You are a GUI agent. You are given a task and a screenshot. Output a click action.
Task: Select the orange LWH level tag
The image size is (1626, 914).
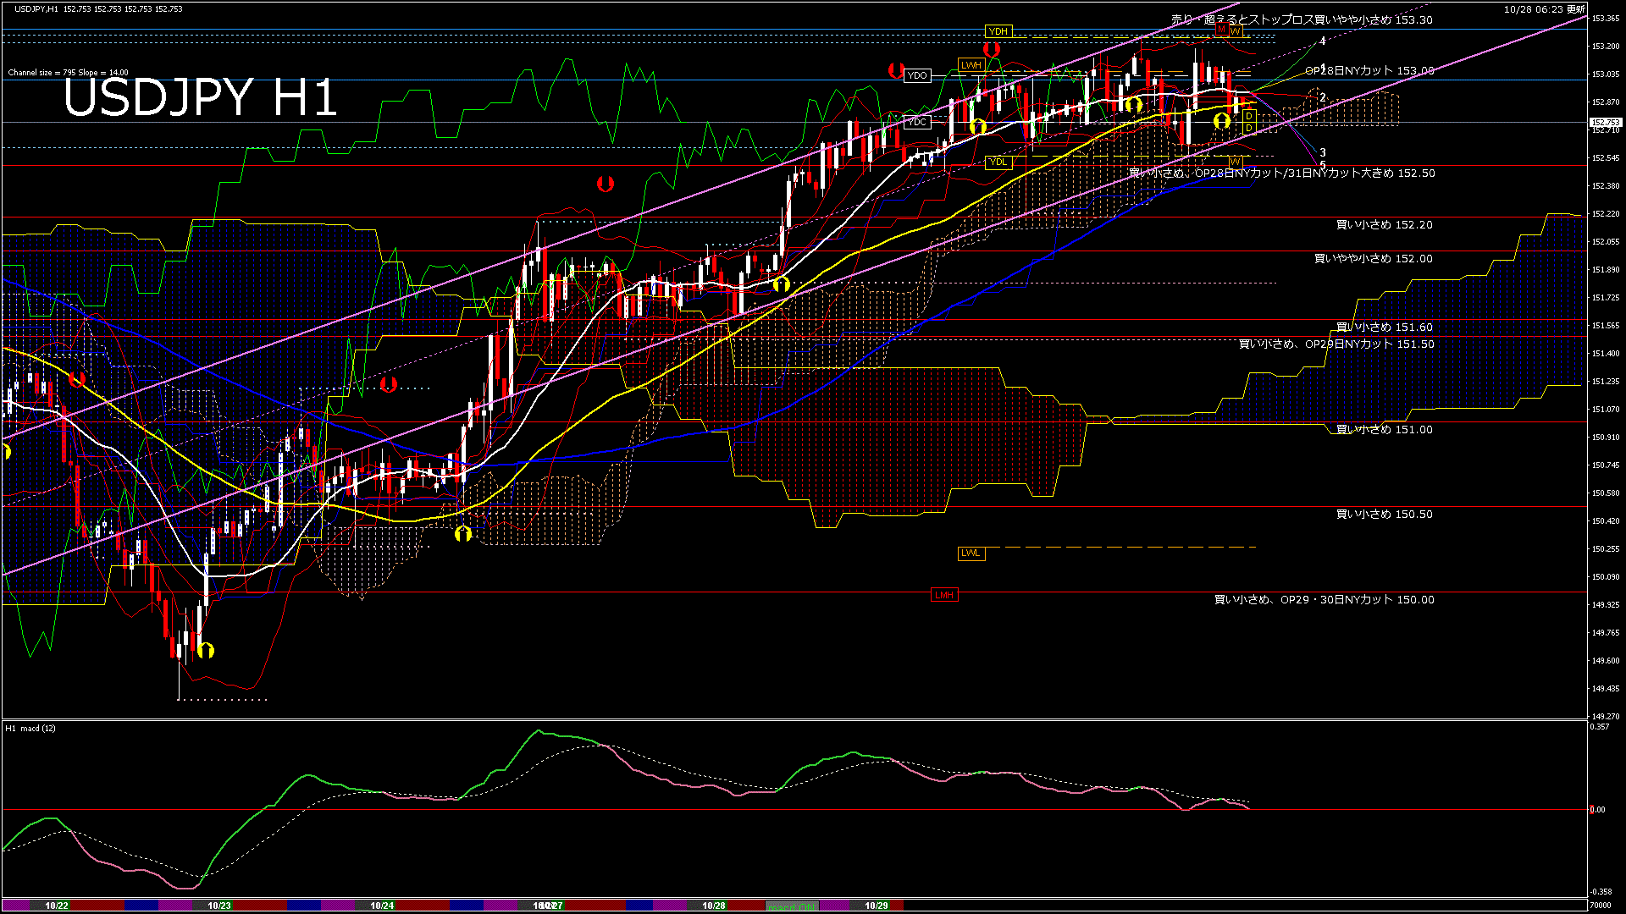971,65
